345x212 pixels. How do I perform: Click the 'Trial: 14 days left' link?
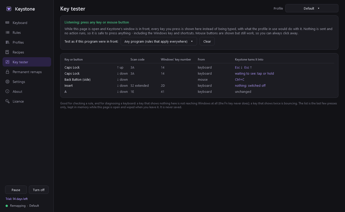tap(16, 199)
